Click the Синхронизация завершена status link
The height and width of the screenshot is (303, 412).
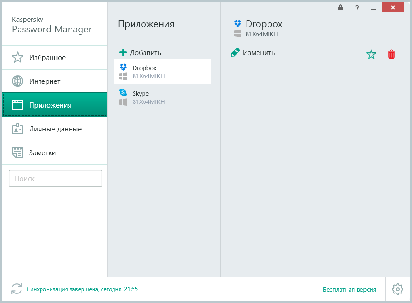(82, 289)
